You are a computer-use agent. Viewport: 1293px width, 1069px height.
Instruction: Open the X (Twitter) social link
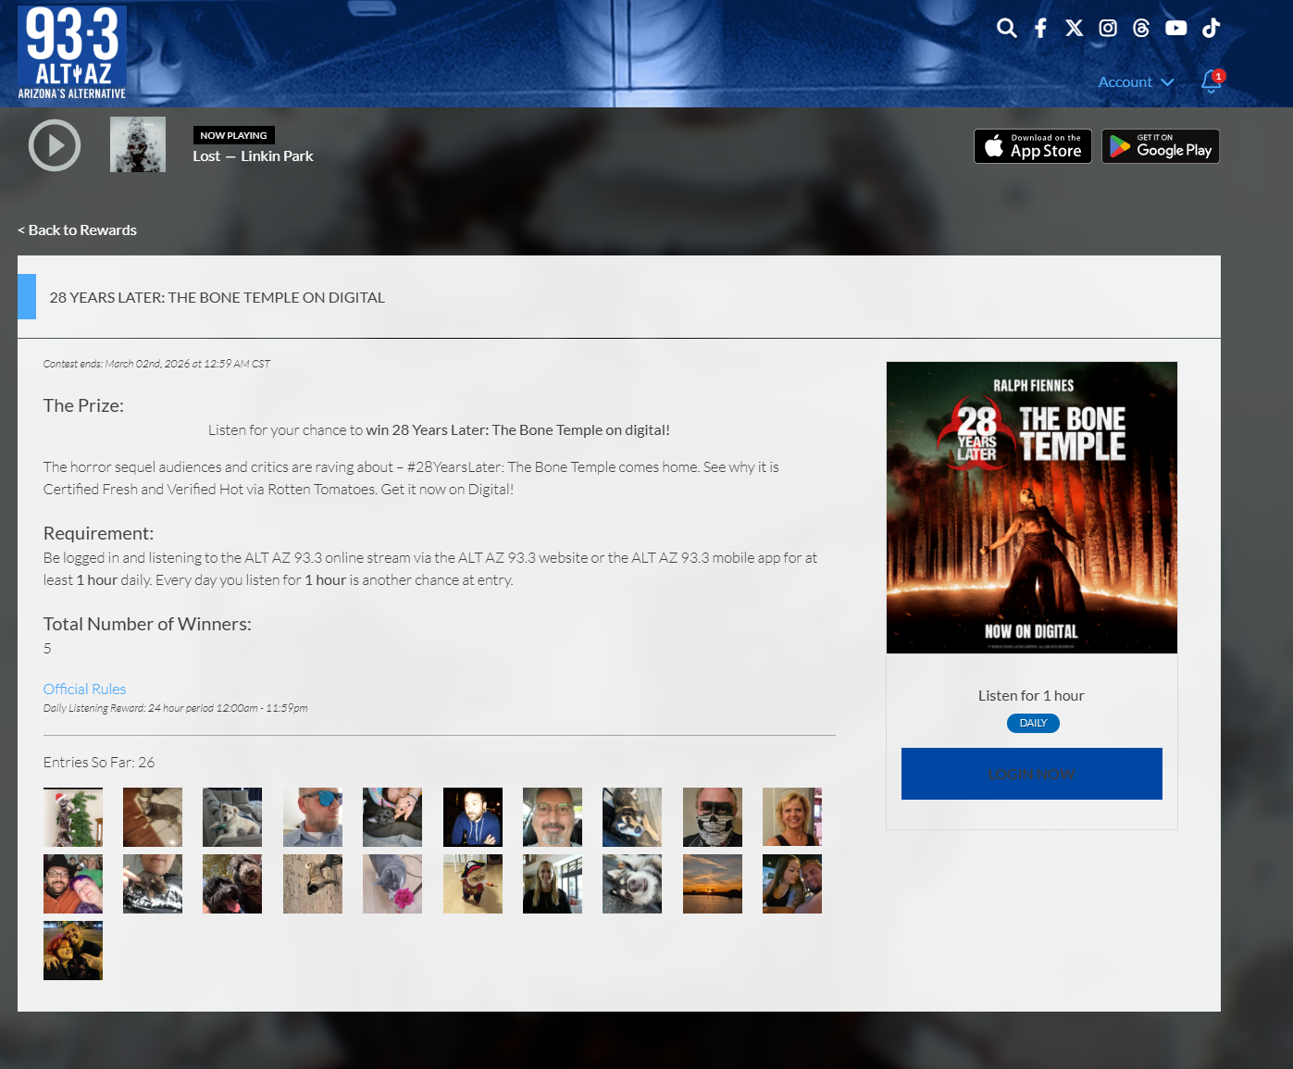coord(1074,28)
